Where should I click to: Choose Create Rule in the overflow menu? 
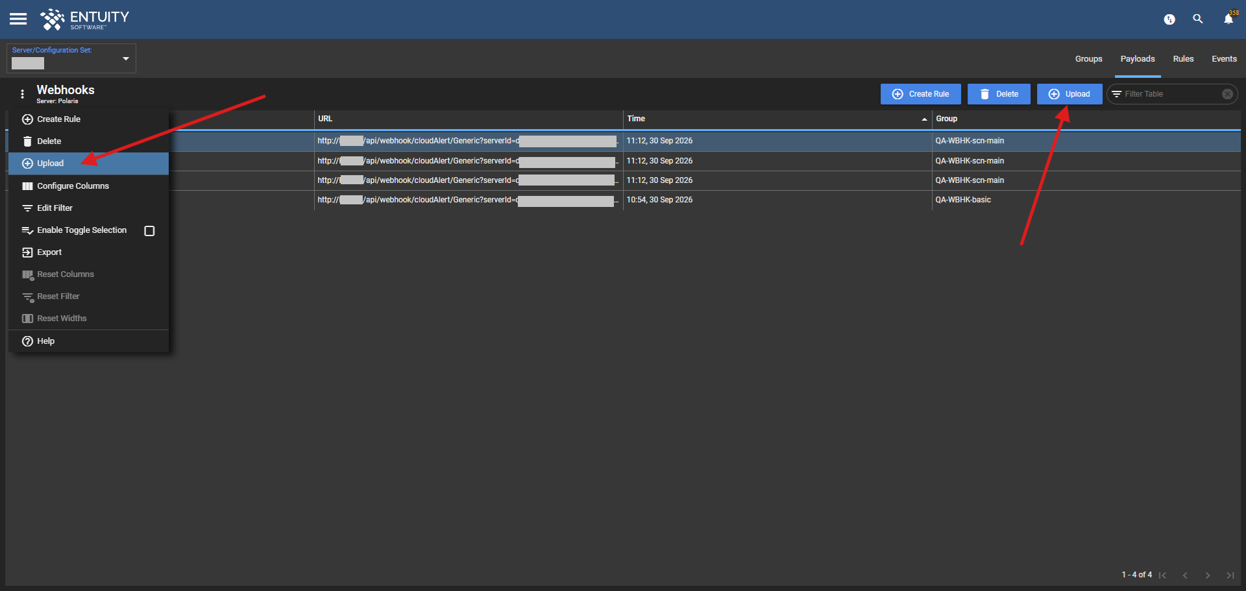pyautogui.click(x=88, y=119)
